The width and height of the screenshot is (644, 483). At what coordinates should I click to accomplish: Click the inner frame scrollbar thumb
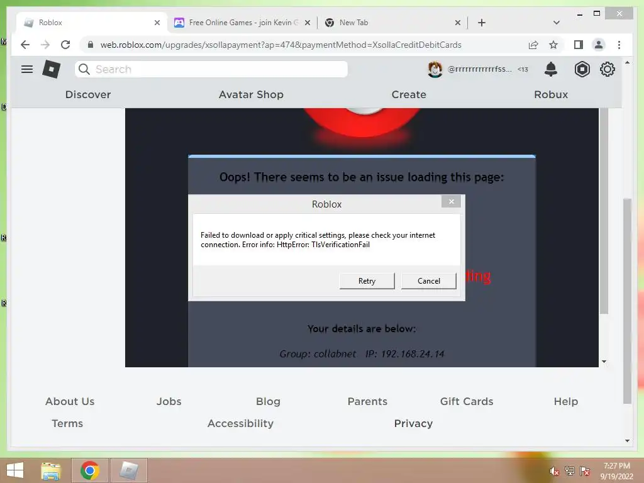603,211
